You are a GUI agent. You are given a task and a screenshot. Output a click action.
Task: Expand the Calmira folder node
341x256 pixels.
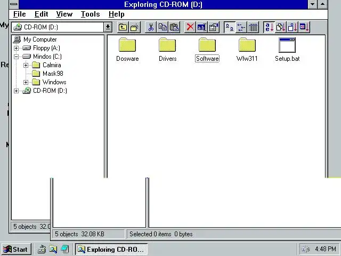[26, 65]
